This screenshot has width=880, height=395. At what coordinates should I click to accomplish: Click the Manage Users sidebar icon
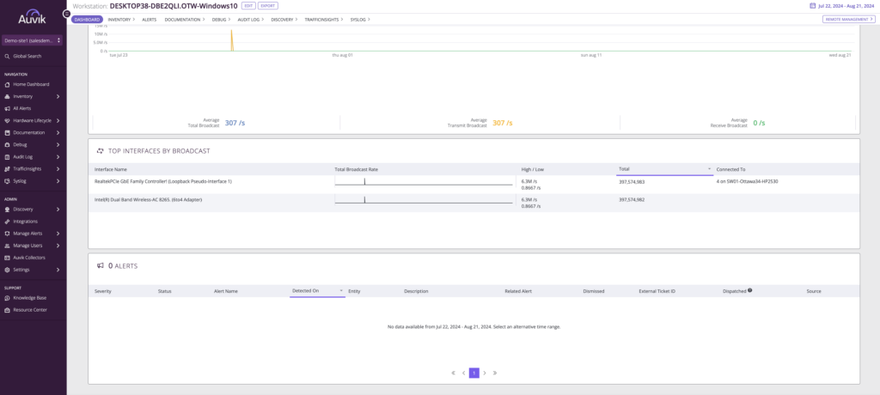pos(7,246)
